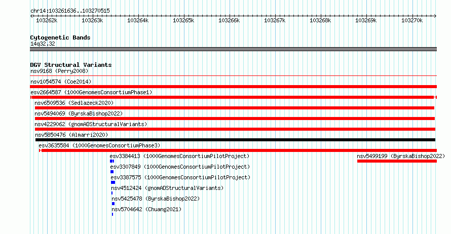Select the esv2664587 (1000GenomesConsortiumPhase1) label
This screenshot has width=451, height=234.
[91, 92]
